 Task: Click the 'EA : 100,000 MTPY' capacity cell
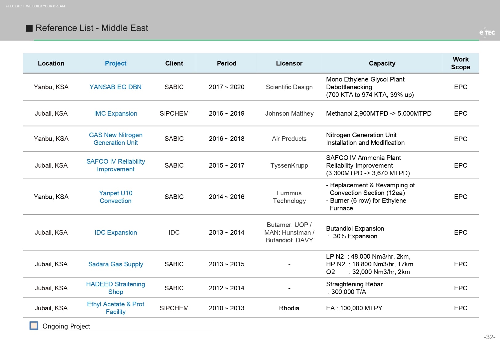click(x=354, y=308)
